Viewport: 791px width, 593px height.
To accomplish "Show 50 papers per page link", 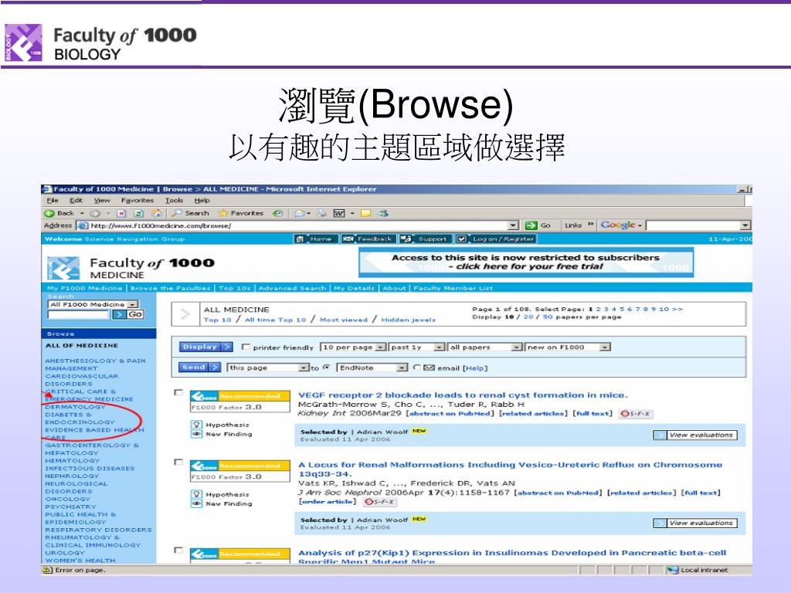I will [548, 317].
